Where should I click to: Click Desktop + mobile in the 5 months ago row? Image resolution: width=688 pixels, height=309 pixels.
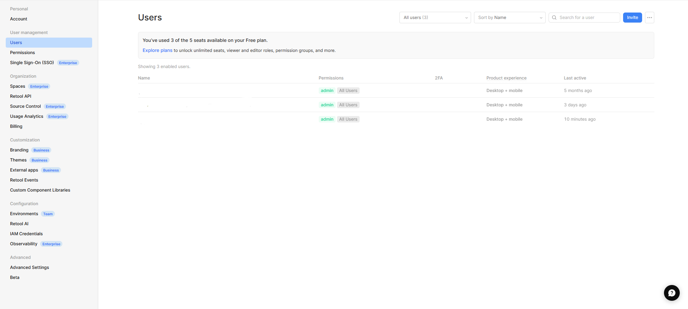pos(504,91)
